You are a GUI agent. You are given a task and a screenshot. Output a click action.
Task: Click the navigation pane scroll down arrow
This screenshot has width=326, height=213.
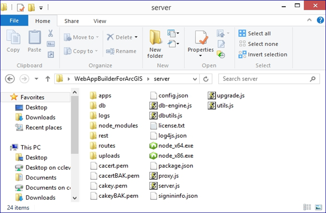75,198
